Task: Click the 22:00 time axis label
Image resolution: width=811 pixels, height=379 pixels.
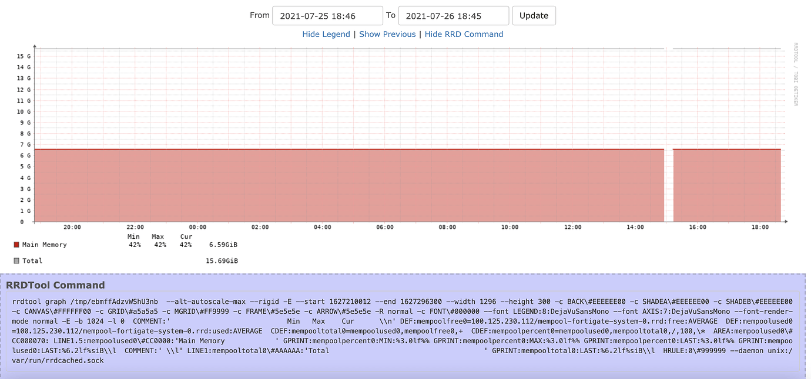Action: point(135,227)
